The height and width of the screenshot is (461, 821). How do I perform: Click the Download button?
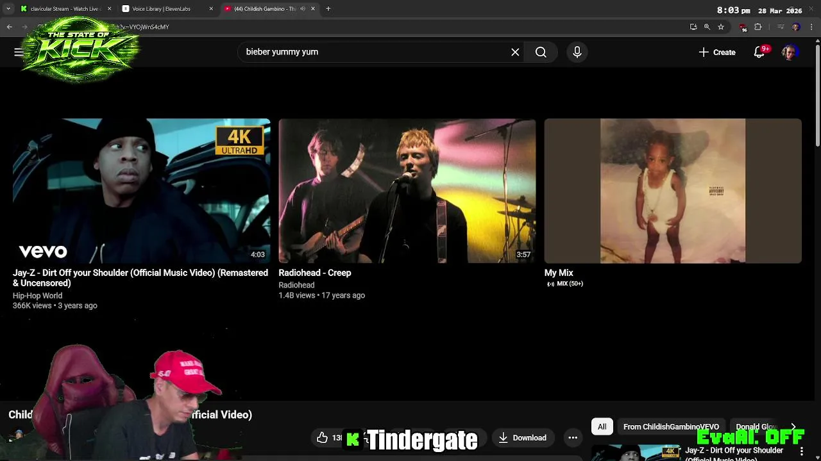pyautogui.click(x=522, y=438)
